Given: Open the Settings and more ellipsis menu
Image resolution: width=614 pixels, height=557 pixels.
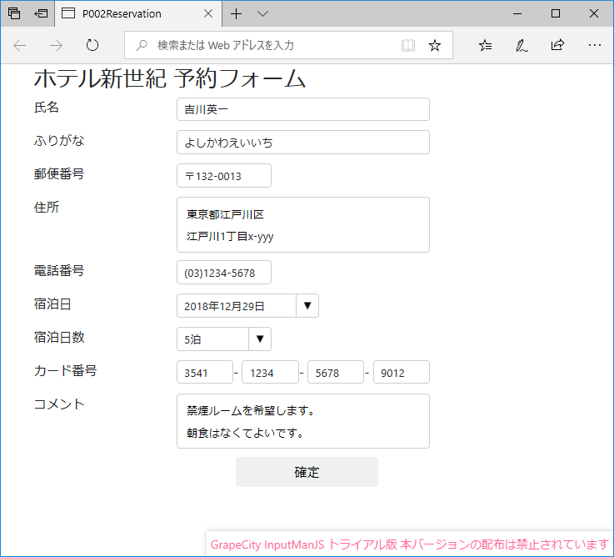Looking at the screenshot, I should [594, 45].
